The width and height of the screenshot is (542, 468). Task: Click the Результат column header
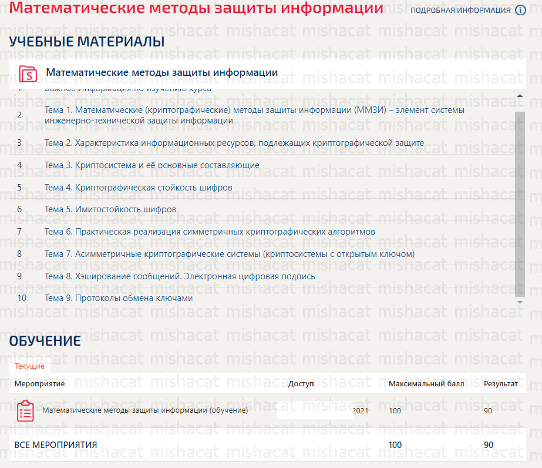pyautogui.click(x=500, y=383)
